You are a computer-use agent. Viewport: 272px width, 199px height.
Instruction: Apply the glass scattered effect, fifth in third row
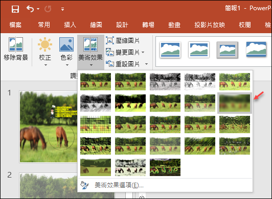[235, 125]
